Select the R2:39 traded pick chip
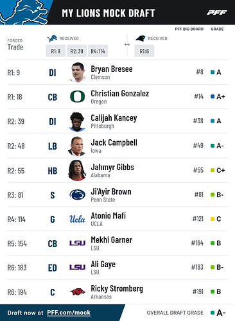Image resolution: width=235 pixels, height=321 pixels. click(77, 51)
